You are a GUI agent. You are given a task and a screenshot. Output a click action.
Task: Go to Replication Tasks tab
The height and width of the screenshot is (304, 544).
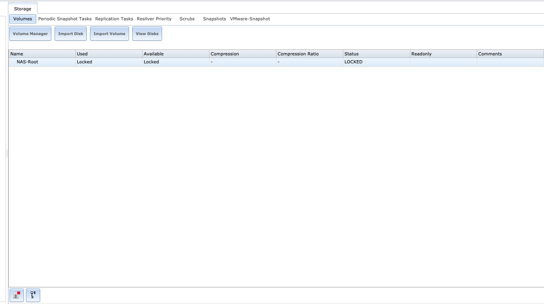(114, 19)
